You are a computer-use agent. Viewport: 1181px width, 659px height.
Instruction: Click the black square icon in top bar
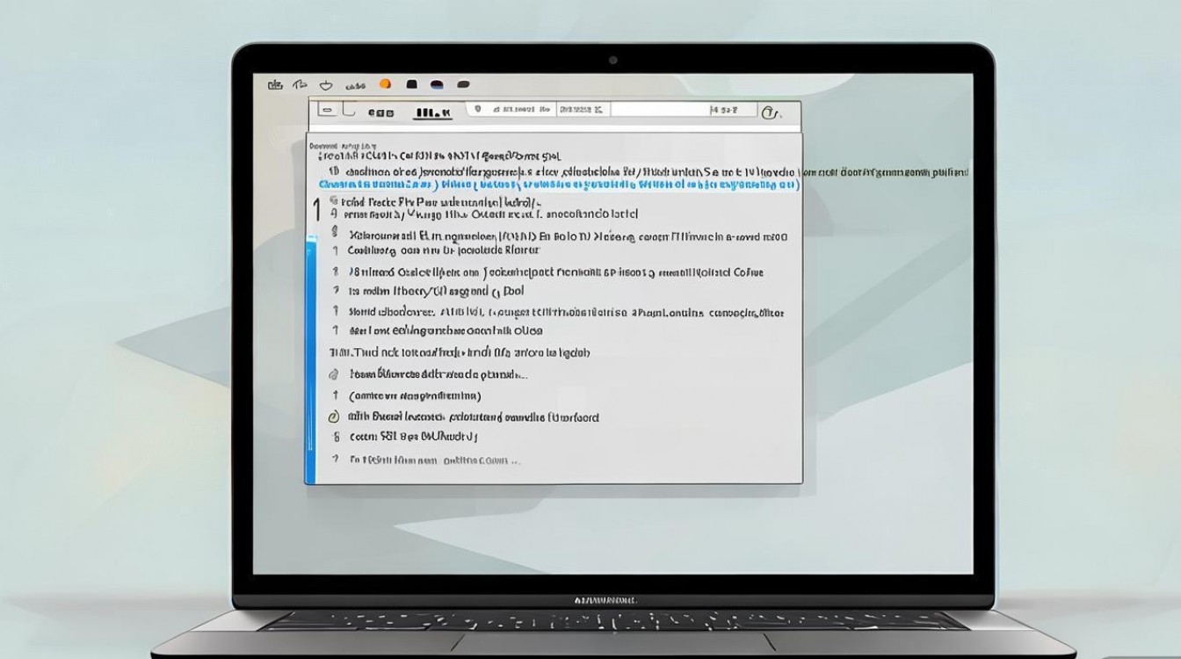[411, 85]
